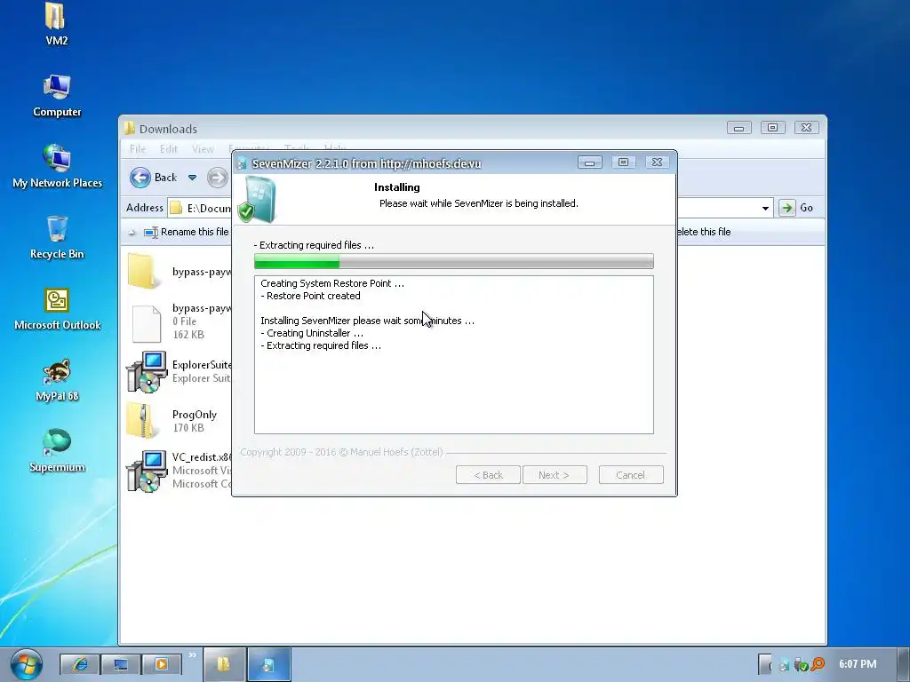The width and height of the screenshot is (910, 682).
Task: Open the File menu in Downloads window
Action: point(138,149)
